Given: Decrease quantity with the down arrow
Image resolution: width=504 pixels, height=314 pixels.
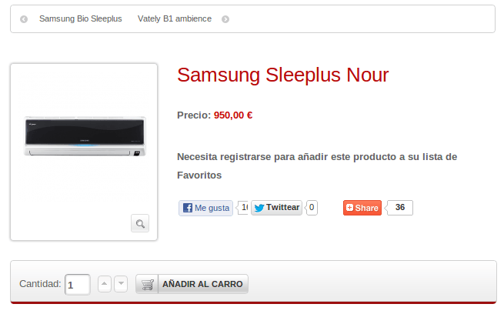Looking at the screenshot, I should coord(121,284).
